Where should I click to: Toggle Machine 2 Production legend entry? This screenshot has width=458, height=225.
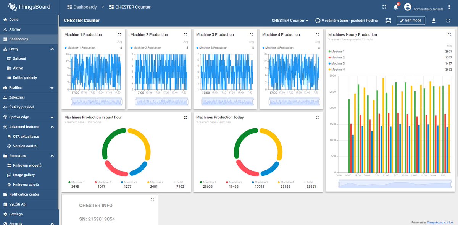(x=146, y=48)
